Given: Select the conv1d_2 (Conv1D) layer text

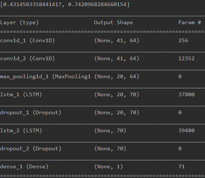Looking at the screenshot, I should pos(27,59).
